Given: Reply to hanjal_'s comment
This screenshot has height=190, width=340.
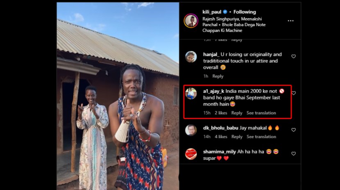Looking at the screenshot, I should (218, 76).
